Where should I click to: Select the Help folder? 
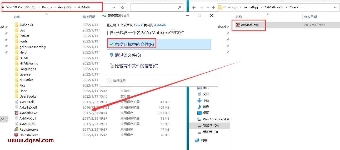[23, 52]
